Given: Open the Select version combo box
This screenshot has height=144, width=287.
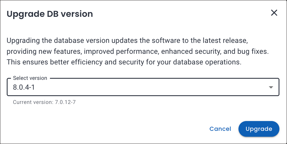Looking at the screenshot, I should [143, 87].
